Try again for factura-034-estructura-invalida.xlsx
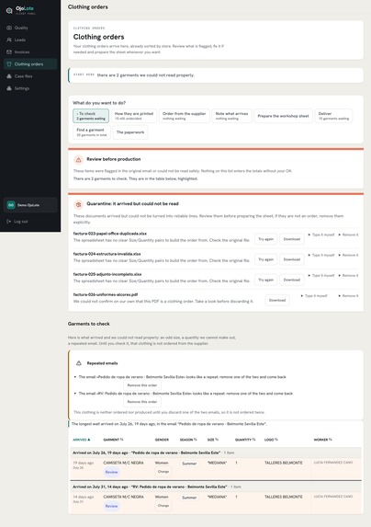Screen dimensions: 371x527 pos(265,259)
